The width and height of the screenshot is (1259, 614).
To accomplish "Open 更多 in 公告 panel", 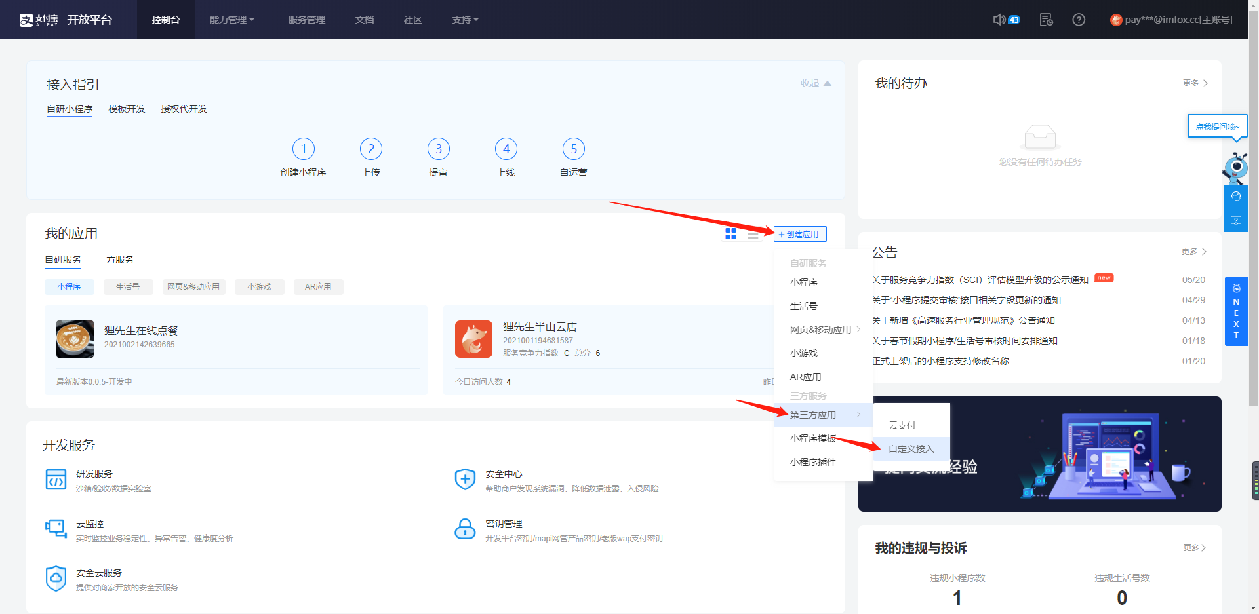I will click(x=1194, y=252).
